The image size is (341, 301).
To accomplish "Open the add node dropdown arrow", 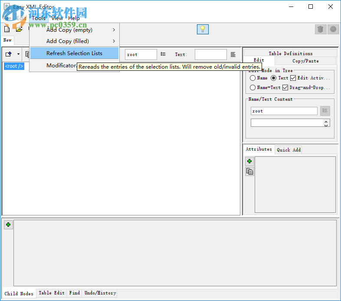I will tap(18, 54).
